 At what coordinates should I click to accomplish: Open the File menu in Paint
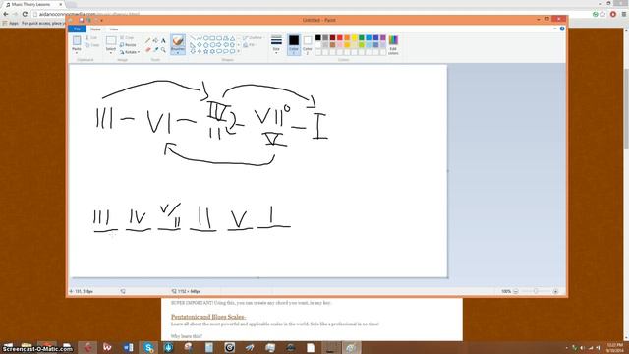tap(77, 29)
